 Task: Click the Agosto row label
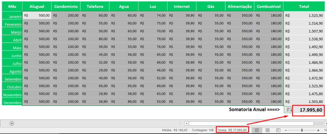(x=12, y=70)
